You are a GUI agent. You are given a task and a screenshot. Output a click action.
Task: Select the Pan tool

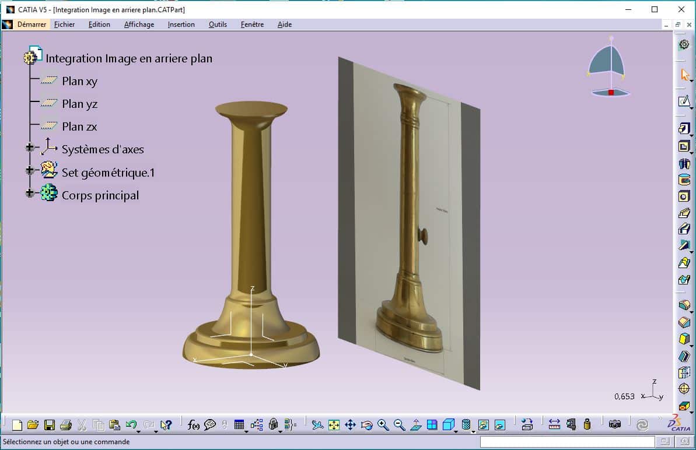pyautogui.click(x=350, y=425)
